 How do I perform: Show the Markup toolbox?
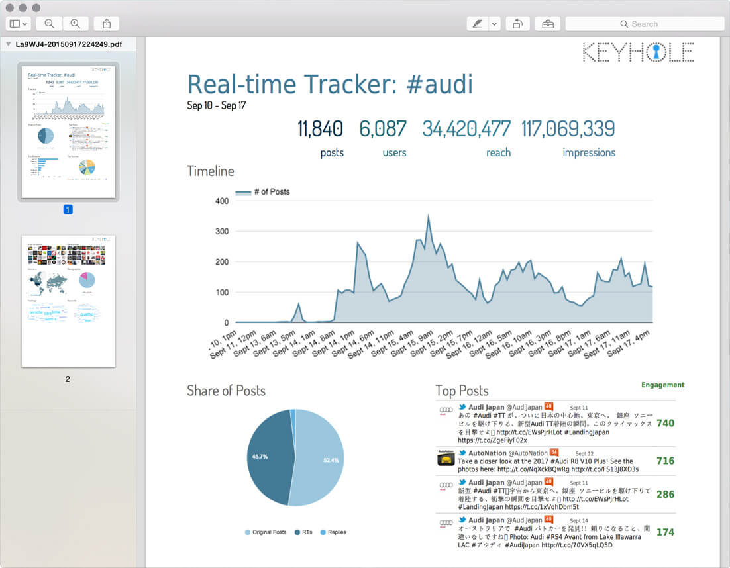547,24
